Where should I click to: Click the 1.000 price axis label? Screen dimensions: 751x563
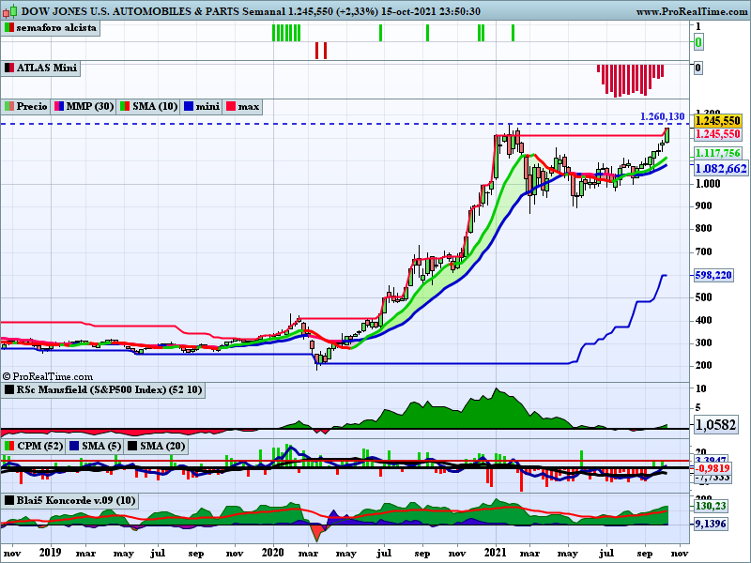pos(708,184)
